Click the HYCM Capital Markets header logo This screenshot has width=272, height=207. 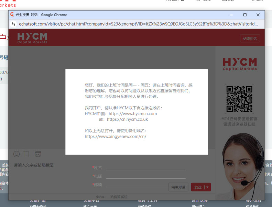point(32,38)
